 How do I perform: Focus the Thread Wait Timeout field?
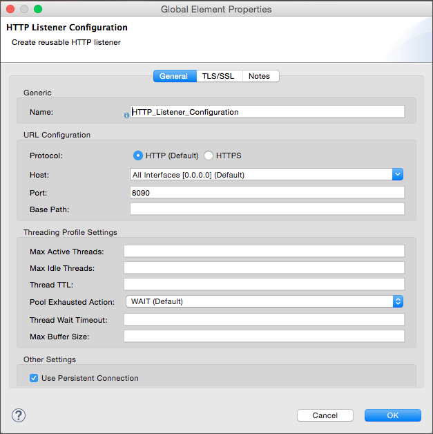point(264,320)
